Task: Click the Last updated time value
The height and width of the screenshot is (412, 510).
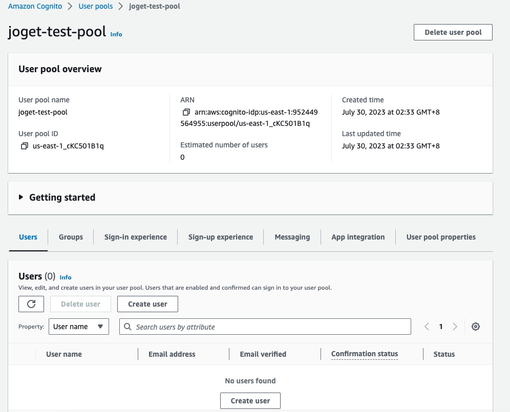Action: (x=391, y=146)
